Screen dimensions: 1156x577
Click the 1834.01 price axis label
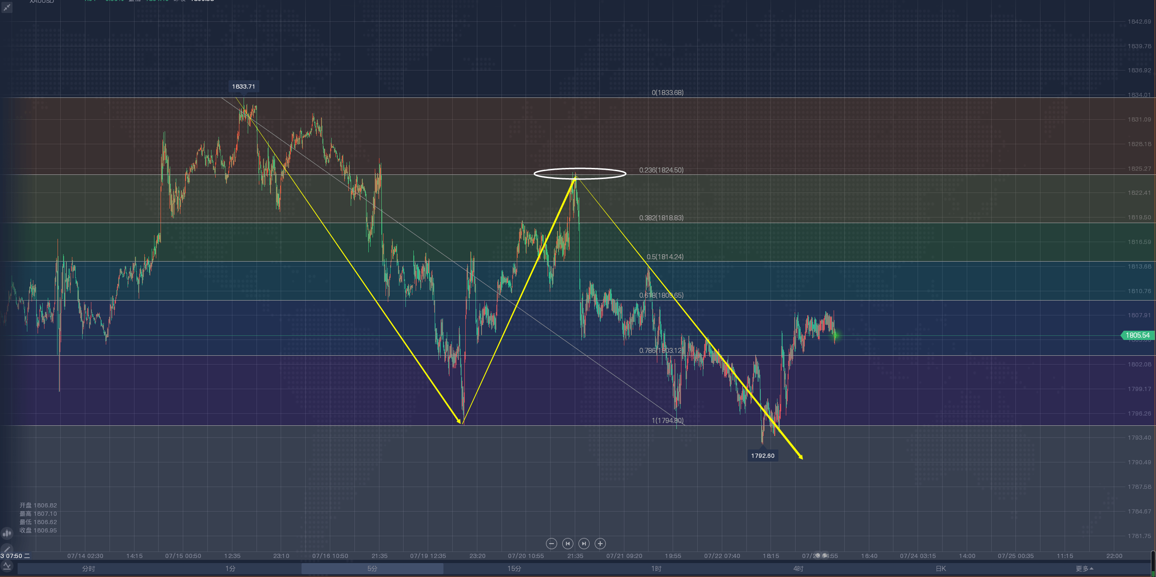(x=1139, y=95)
